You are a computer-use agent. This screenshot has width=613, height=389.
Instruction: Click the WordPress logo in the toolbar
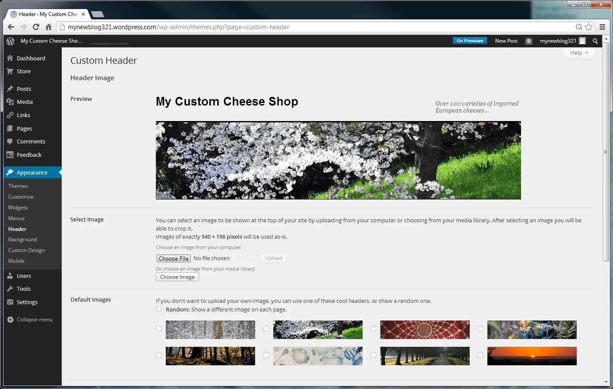[10, 41]
